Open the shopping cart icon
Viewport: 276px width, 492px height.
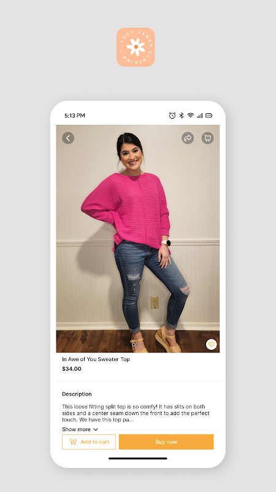pyautogui.click(x=207, y=138)
